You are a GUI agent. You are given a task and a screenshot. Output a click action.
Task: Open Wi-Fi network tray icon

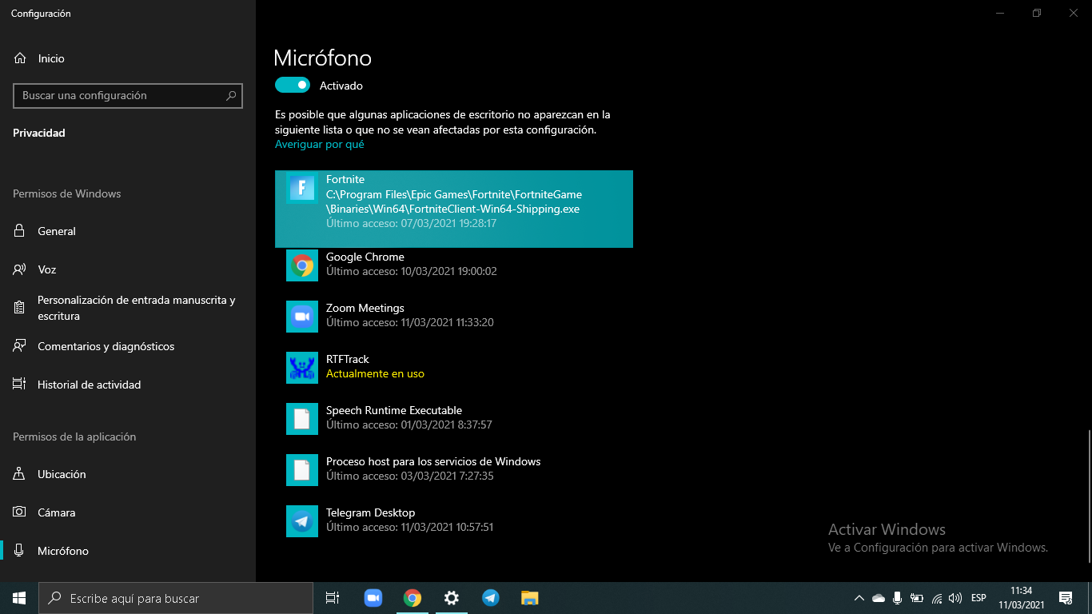click(936, 598)
